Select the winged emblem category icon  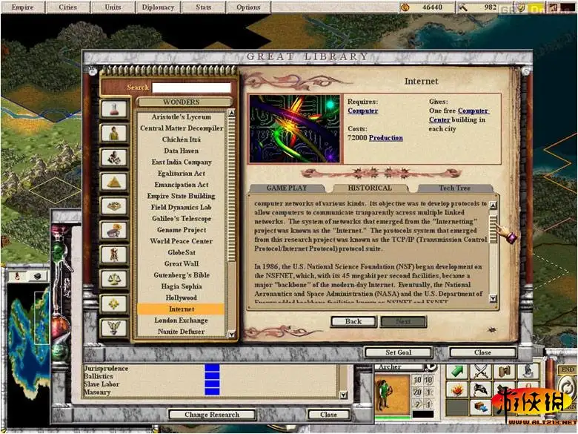[114, 328]
